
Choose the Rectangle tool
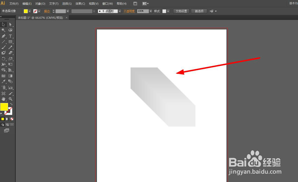[x=10, y=42]
